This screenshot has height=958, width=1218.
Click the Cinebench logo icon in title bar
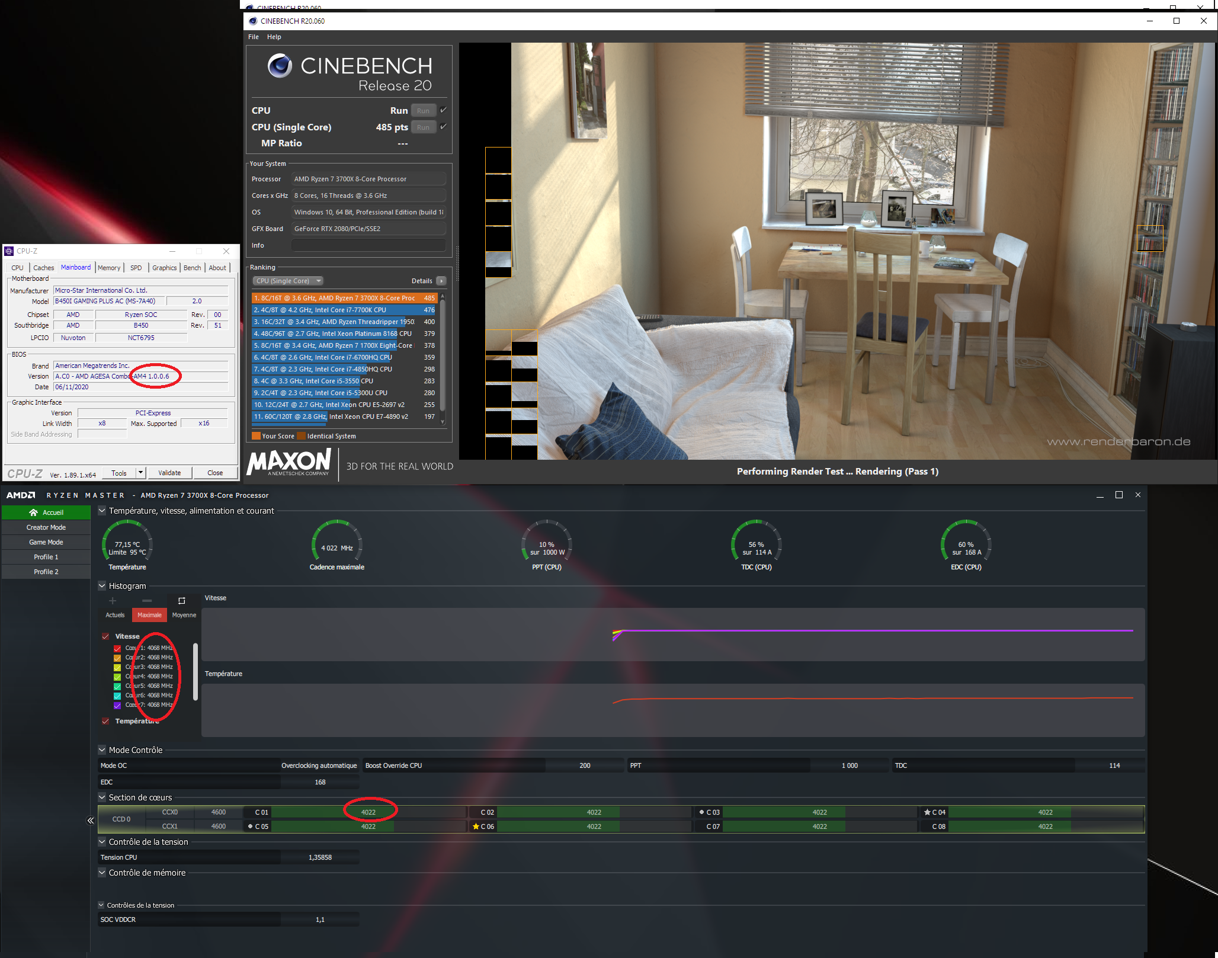coord(253,21)
